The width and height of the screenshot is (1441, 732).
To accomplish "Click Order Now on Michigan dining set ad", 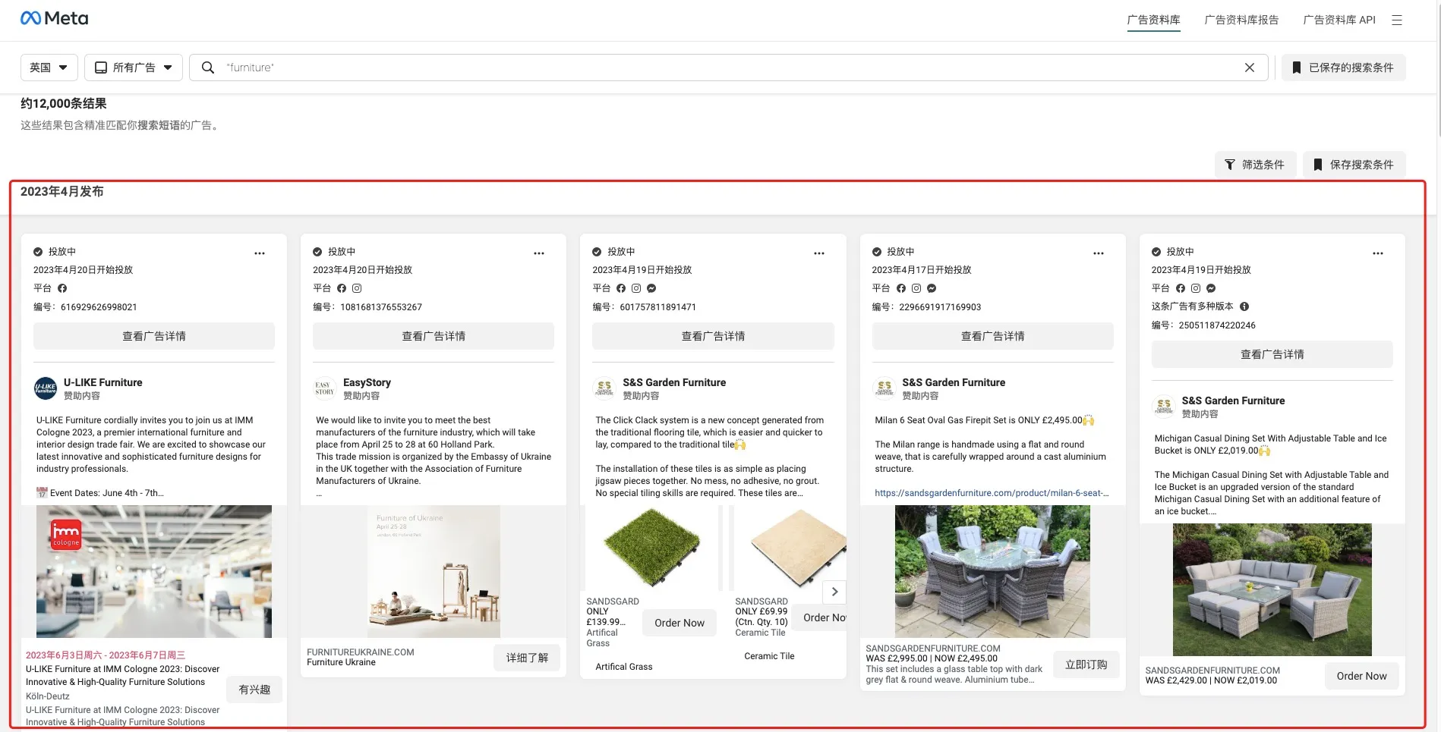I will pyautogui.click(x=1361, y=676).
